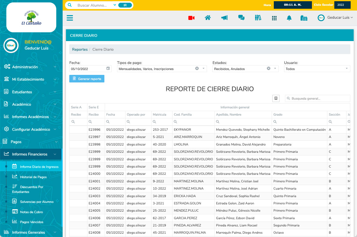Click the search icon under Grado column

tap(275, 122)
